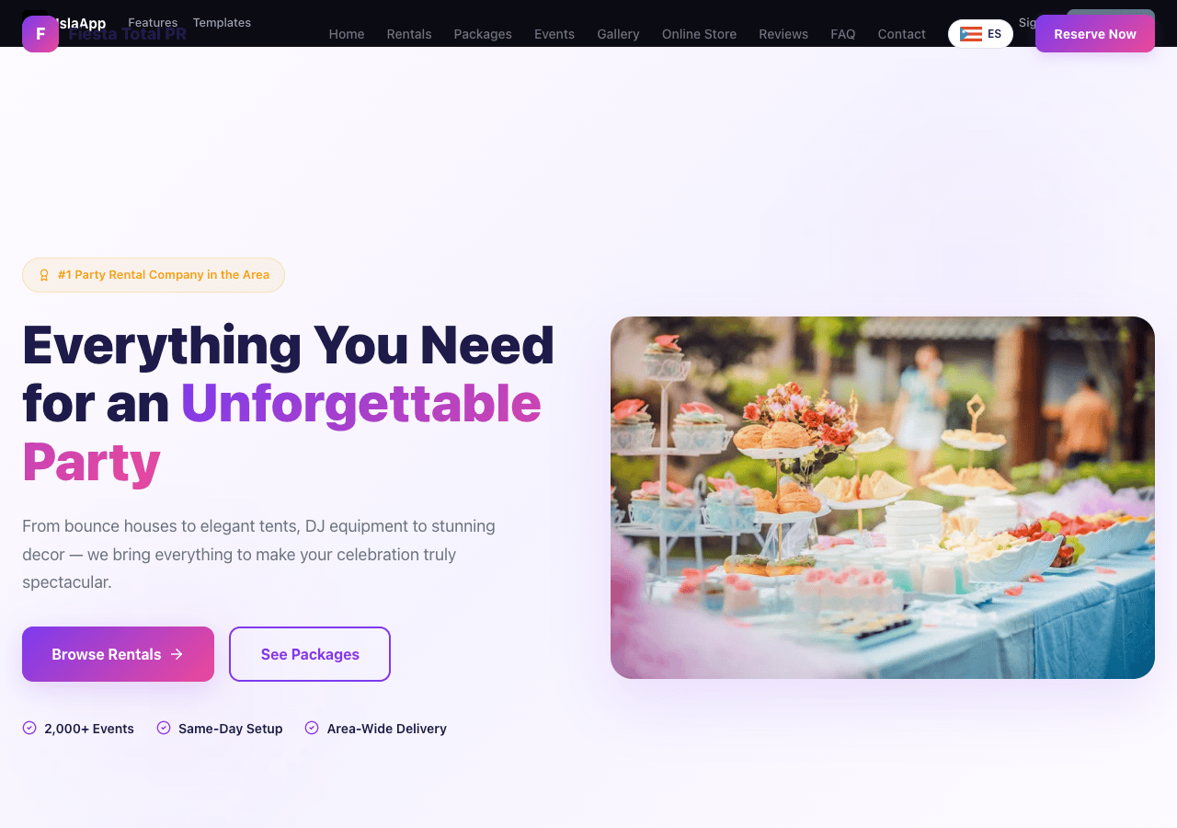Image resolution: width=1177 pixels, height=828 pixels.
Task: Click the Reserve Now button
Action: [x=1095, y=34]
